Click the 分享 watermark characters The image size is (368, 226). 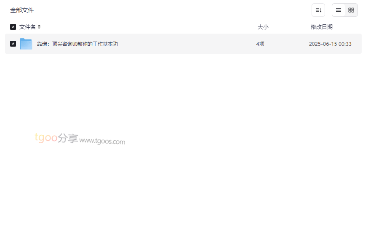pyautogui.click(x=68, y=138)
